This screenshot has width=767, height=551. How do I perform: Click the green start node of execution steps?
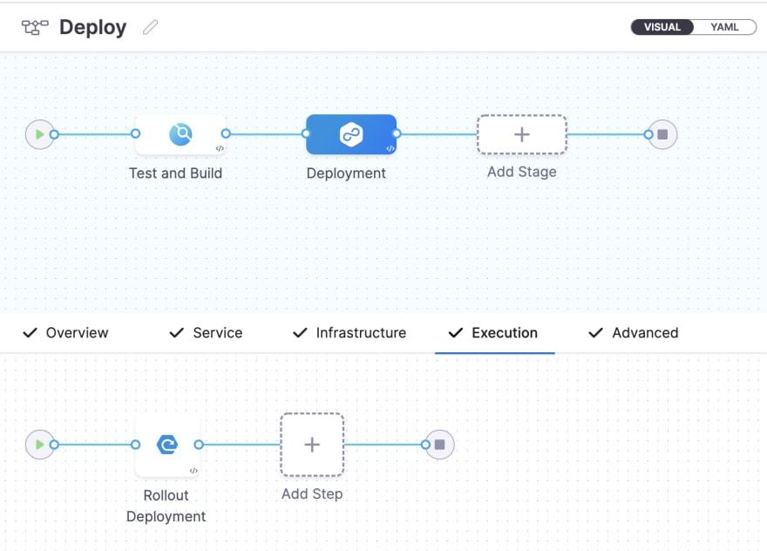coord(39,445)
